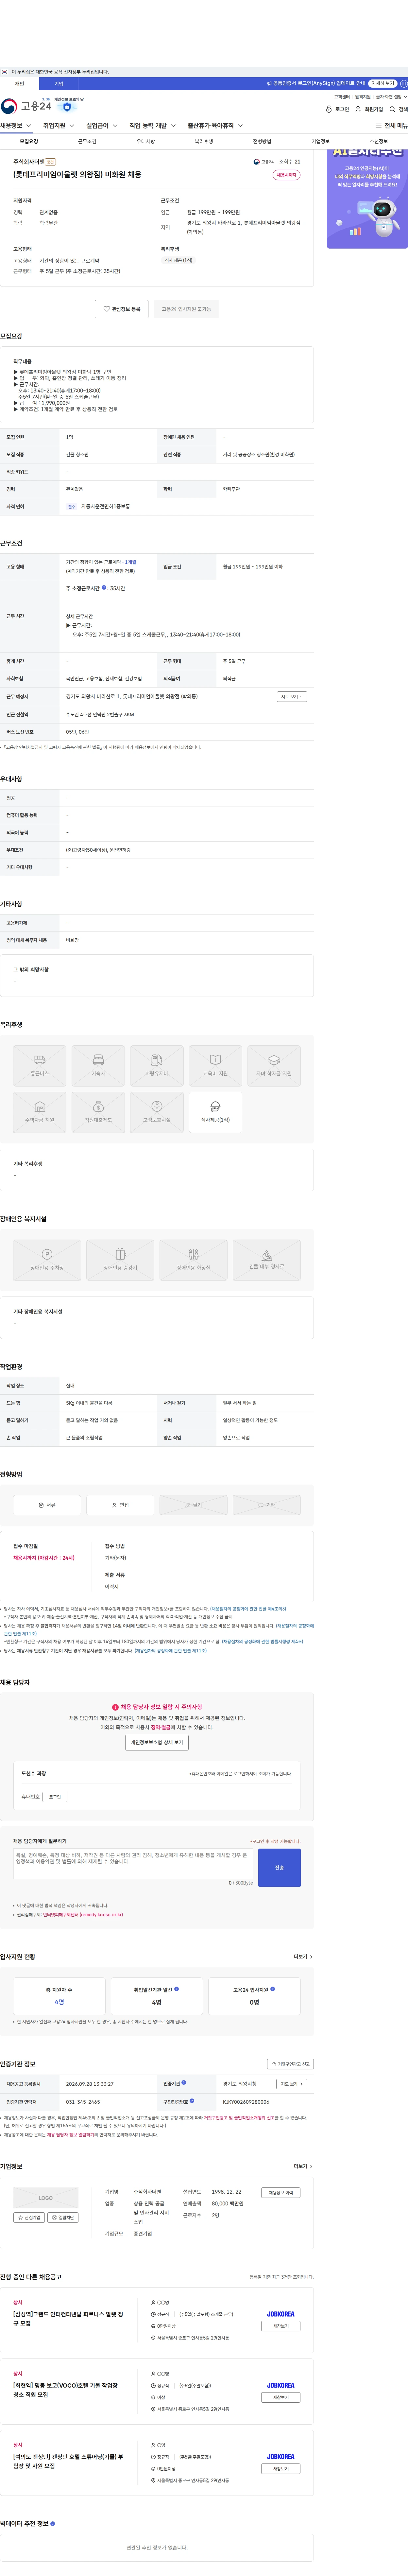Open the 전체 메뉴 hamburger menu

click(x=391, y=126)
